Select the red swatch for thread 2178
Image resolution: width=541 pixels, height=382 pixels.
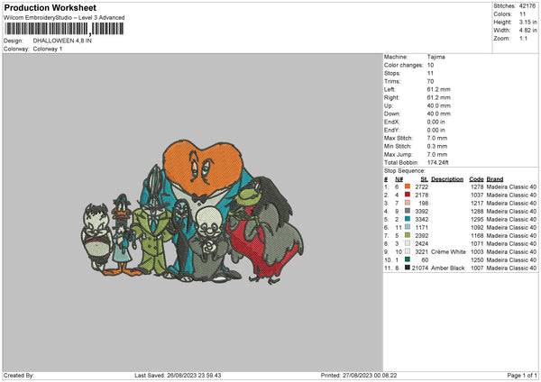click(408, 196)
